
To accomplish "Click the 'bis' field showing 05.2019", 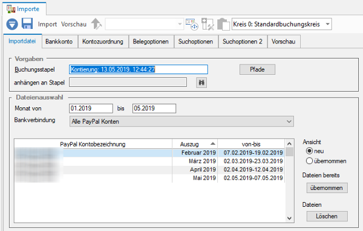I will click(x=154, y=109).
